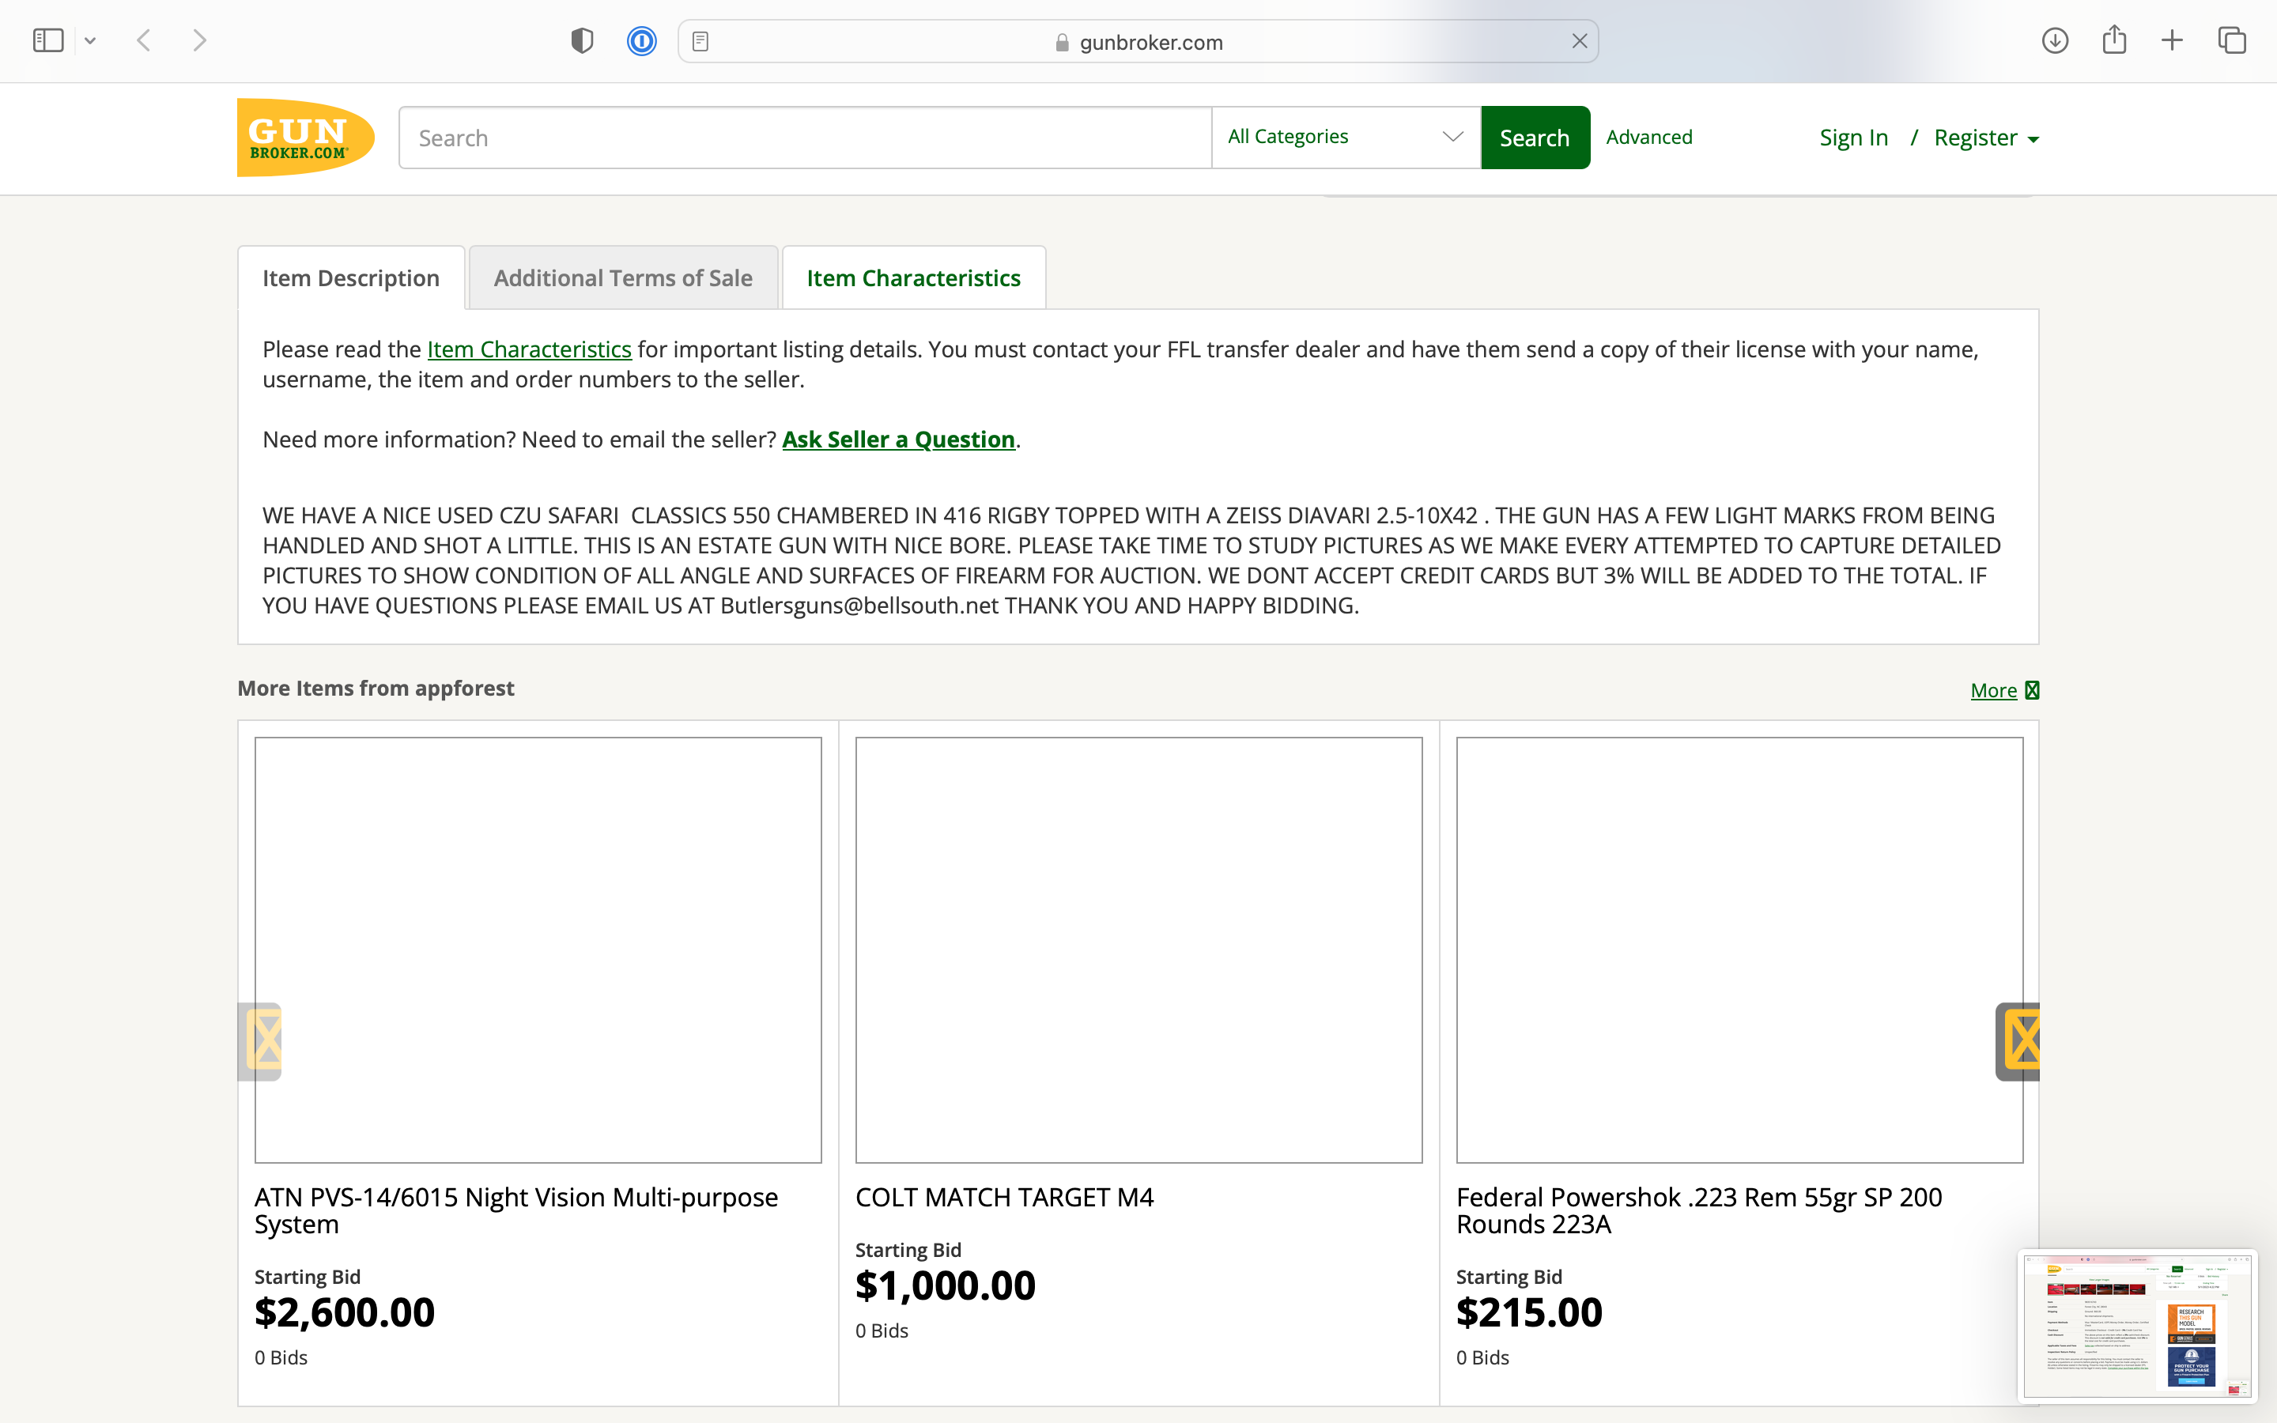Click the Sign In link

pos(1852,138)
